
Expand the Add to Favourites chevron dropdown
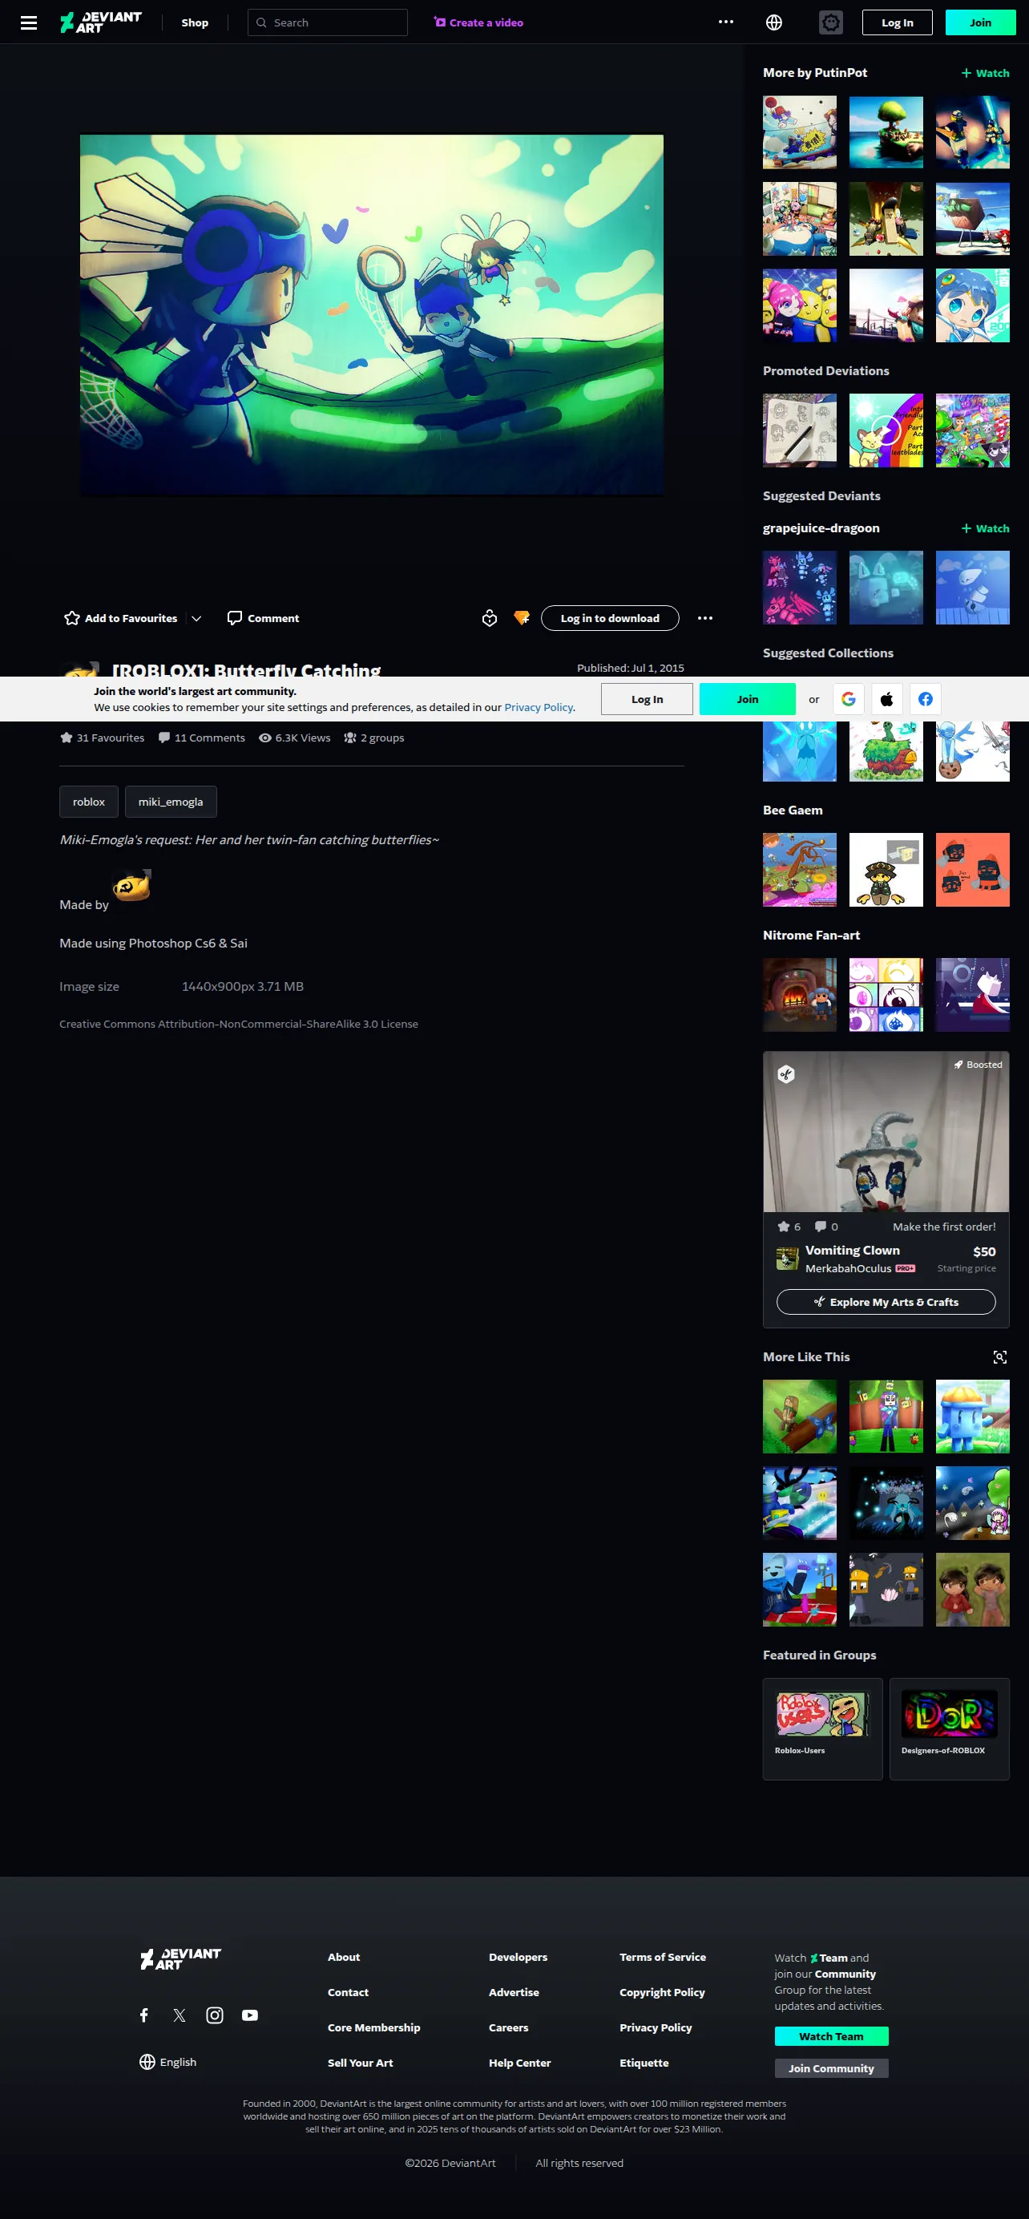point(196,617)
